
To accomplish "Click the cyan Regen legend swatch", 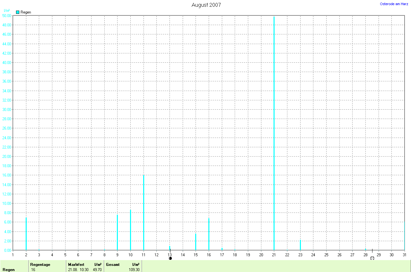I will tap(18, 12).
